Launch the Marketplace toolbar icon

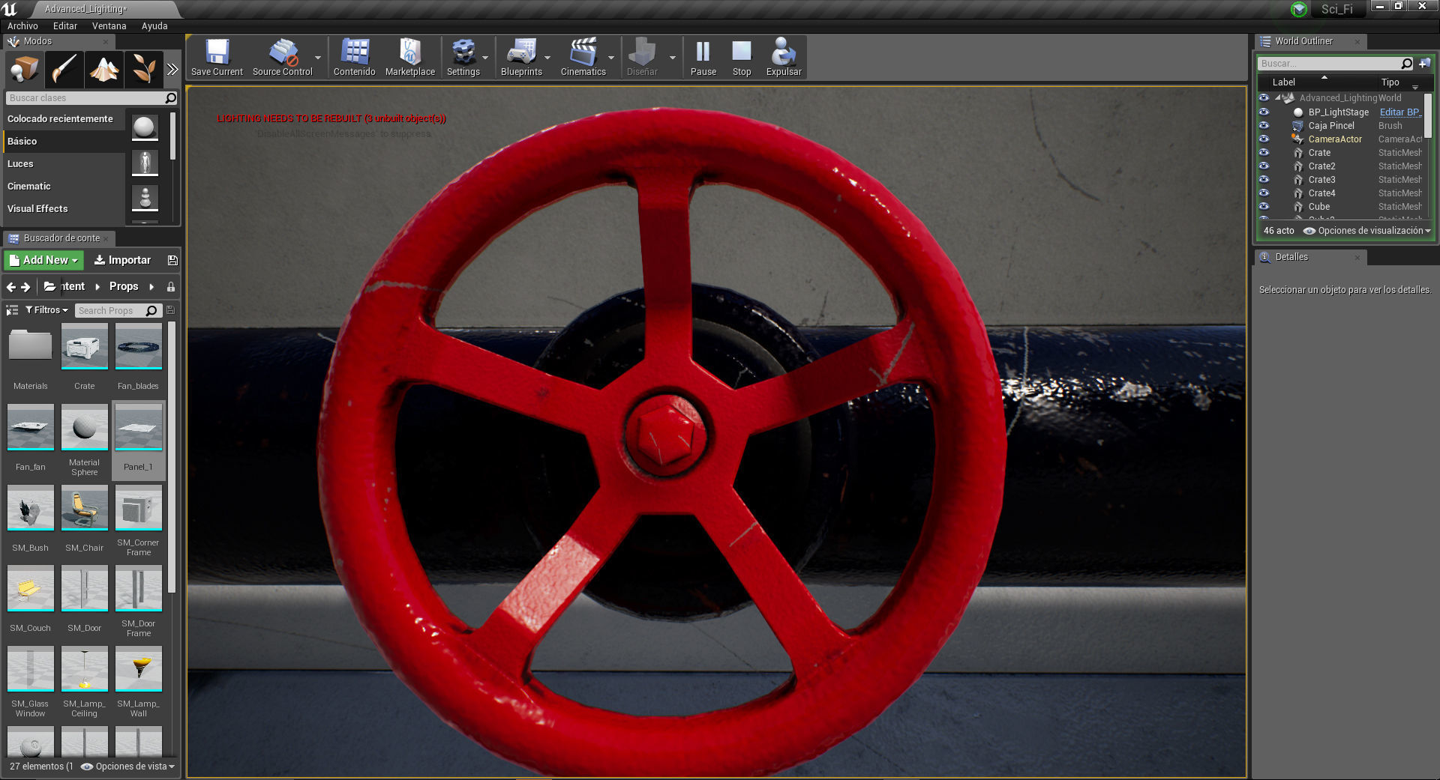410,57
